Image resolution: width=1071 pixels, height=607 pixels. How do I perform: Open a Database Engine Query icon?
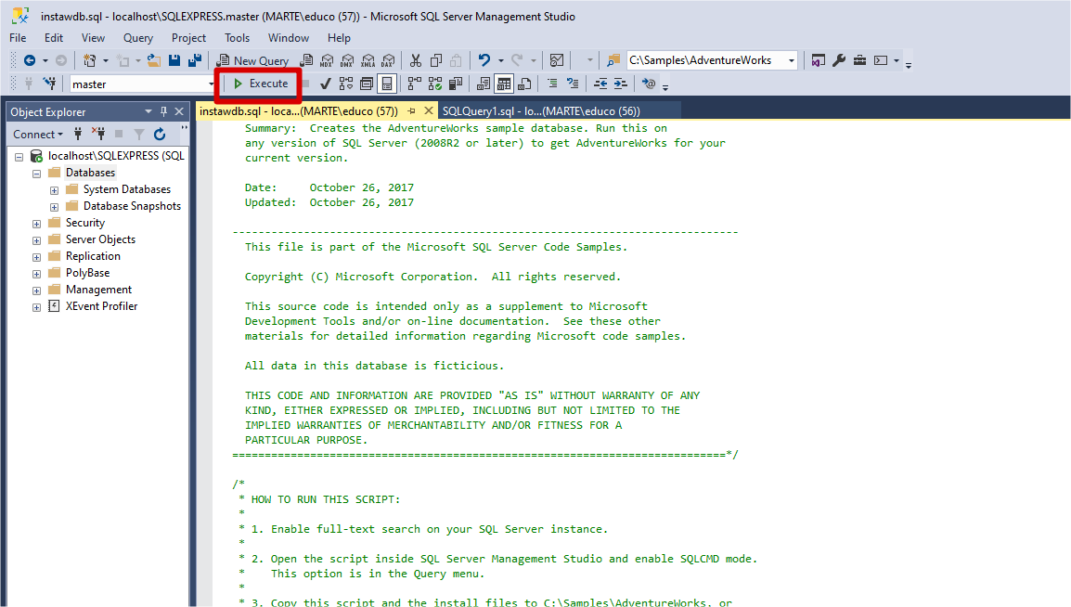click(x=306, y=60)
